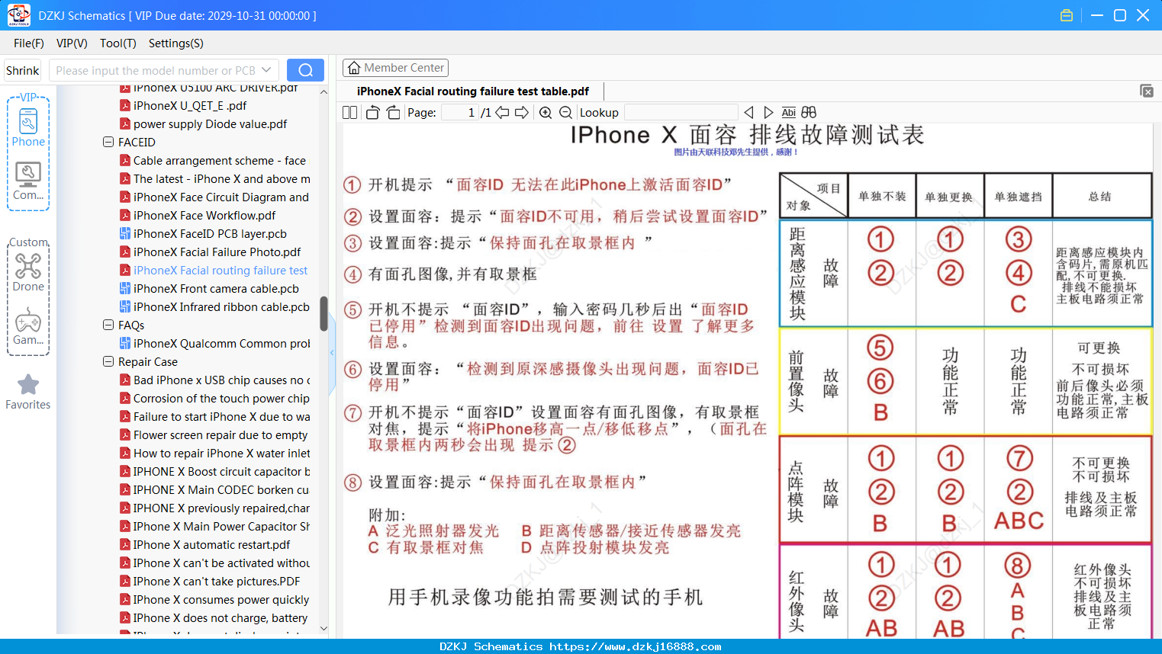Select the Phone category in the sidebar

pyautogui.click(x=28, y=127)
